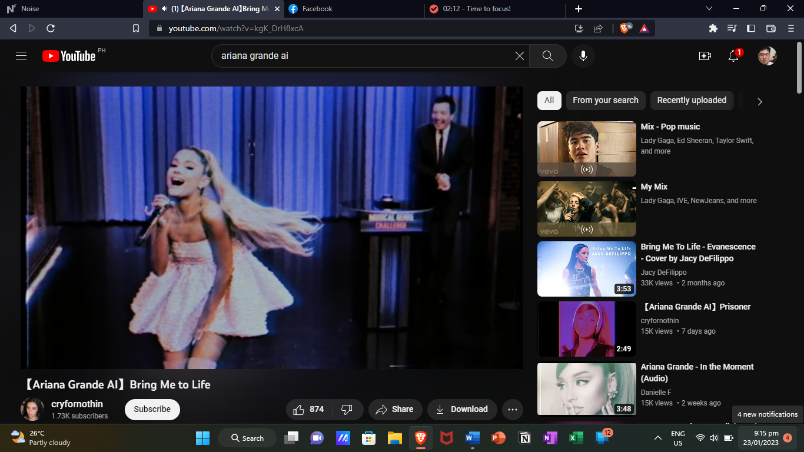Open the cryfornothin channel avatar
This screenshot has height=452, width=804.
click(32, 409)
